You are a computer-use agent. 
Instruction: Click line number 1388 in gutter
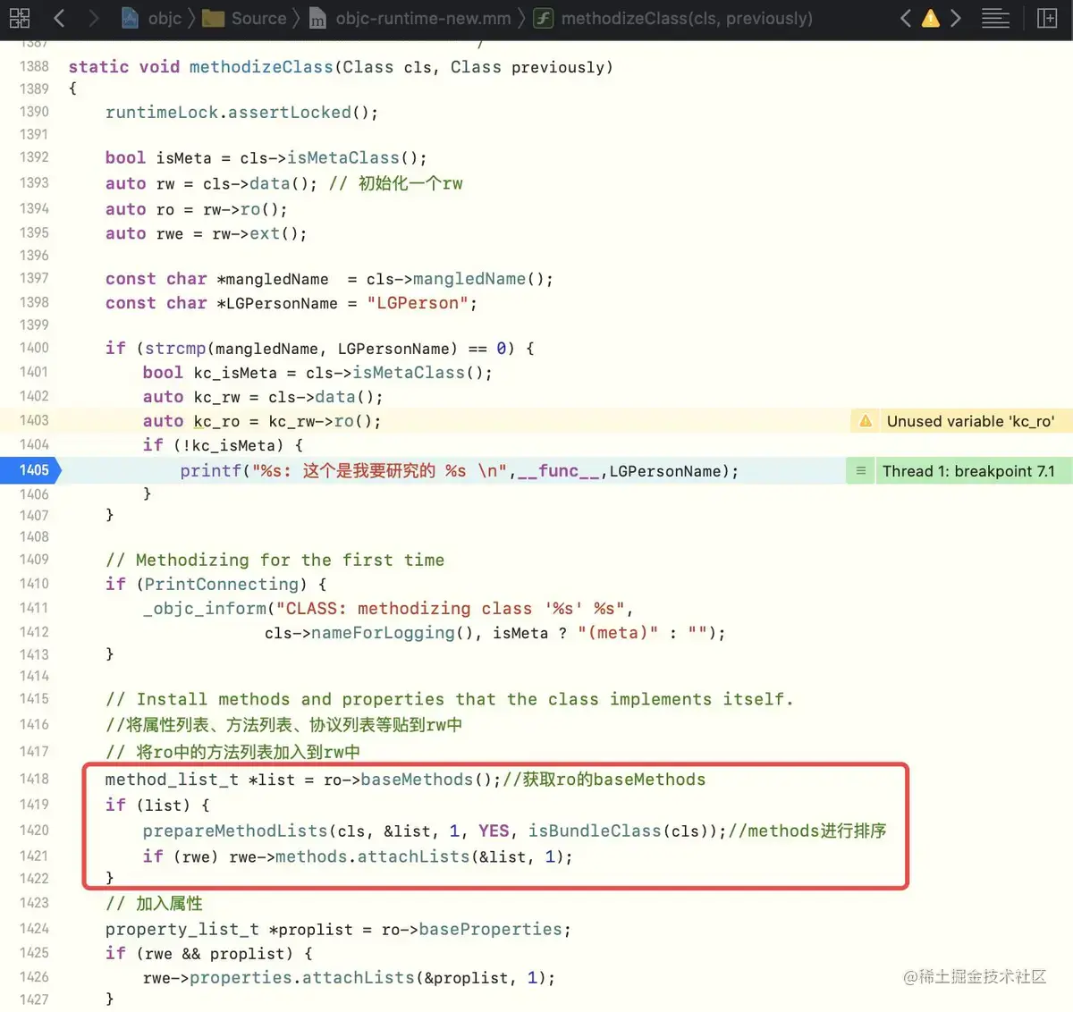tap(34, 67)
